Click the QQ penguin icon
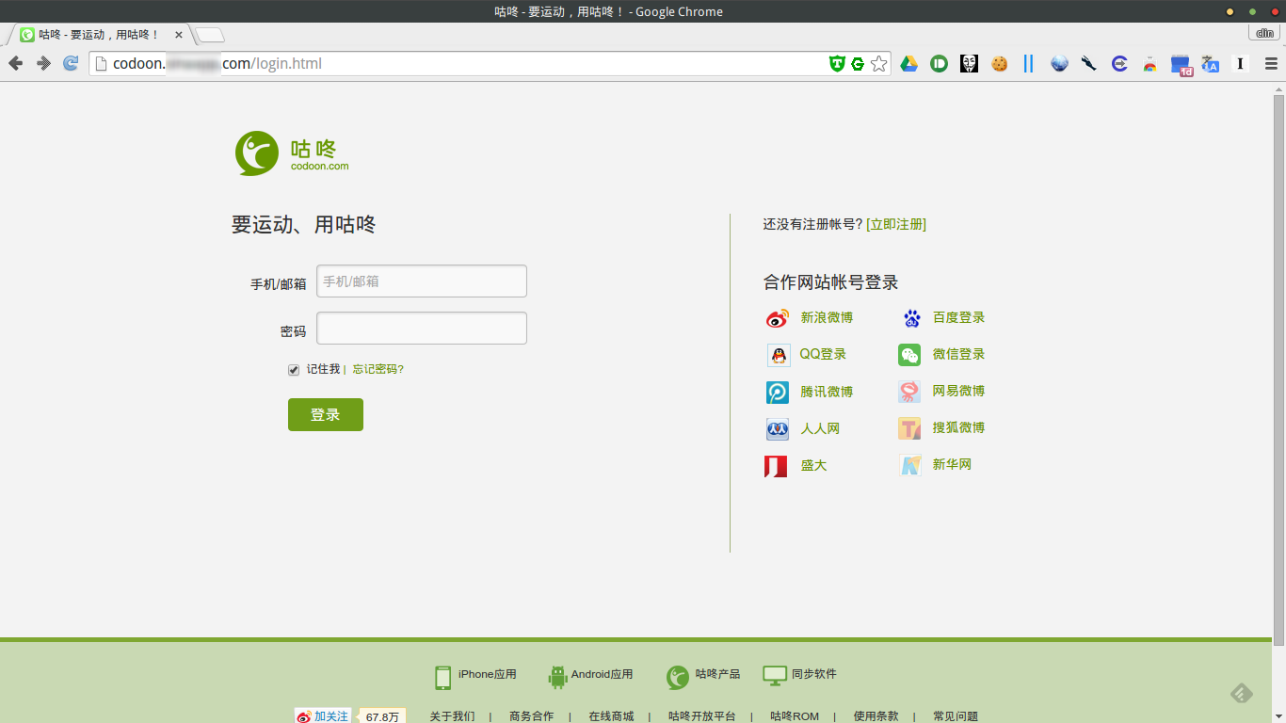Screen dimensions: 1286x723 pyautogui.click(x=778, y=355)
